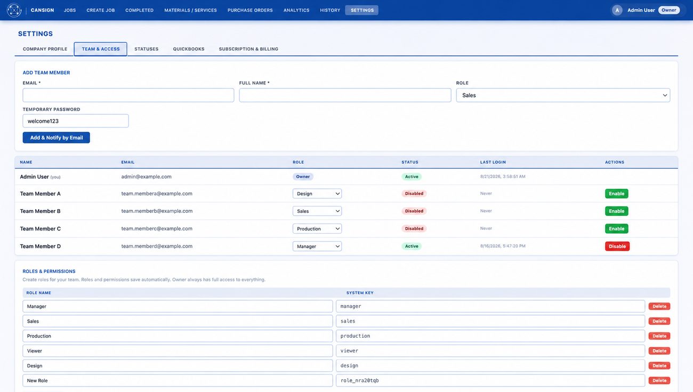This screenshot has width=693, height=392.
Task: Edit the Design role name field
Action: coord(178,366)
